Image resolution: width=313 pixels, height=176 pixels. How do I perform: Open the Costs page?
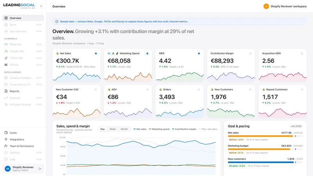[x=23, y=133]
